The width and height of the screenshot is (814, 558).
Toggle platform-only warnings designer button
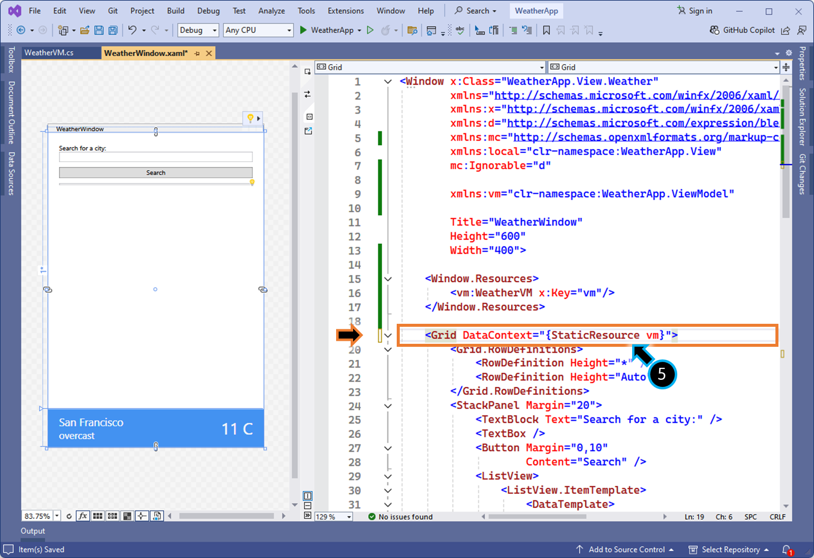coord(157,516)
